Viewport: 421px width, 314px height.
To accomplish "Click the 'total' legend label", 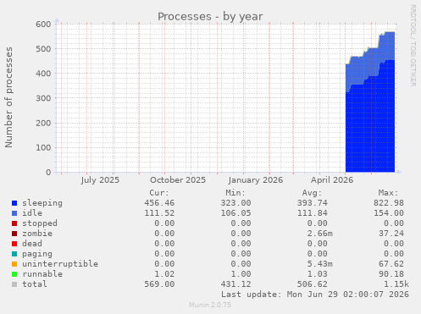I will pos(35,284).
